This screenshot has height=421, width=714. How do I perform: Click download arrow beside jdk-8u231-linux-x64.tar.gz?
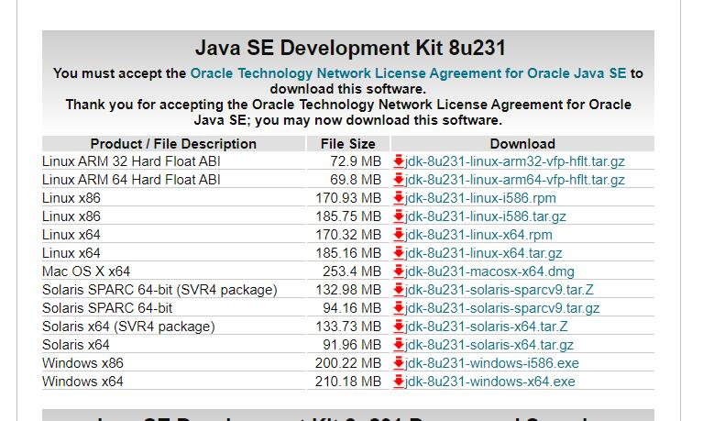[x=399, y=253]
